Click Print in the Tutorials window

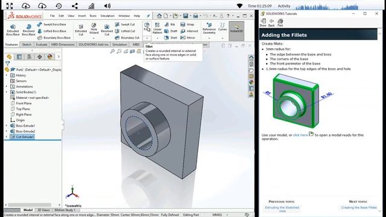[x=280, y=22]
